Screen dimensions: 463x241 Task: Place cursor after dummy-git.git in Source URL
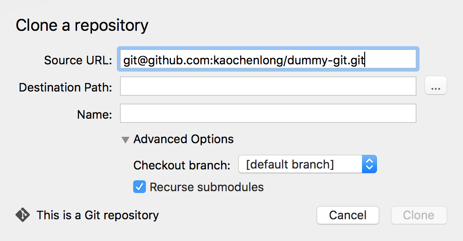point(366,59)
